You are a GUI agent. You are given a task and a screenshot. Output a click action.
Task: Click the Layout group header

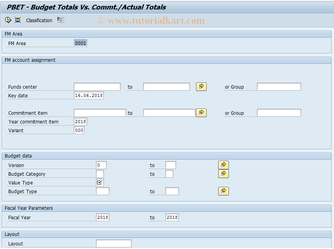tap(167, 234)
